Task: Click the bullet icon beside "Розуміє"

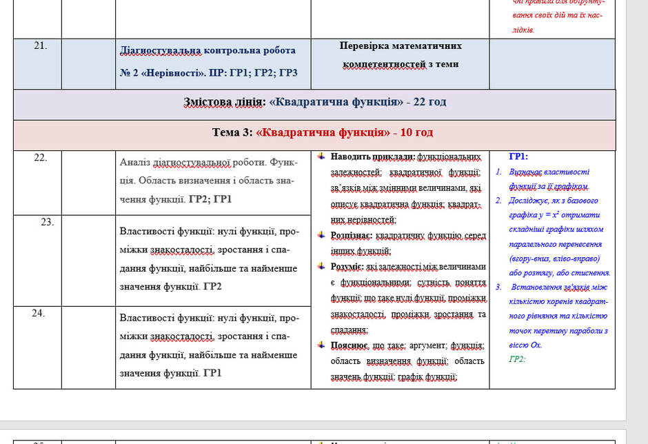Action: point(321,266)
